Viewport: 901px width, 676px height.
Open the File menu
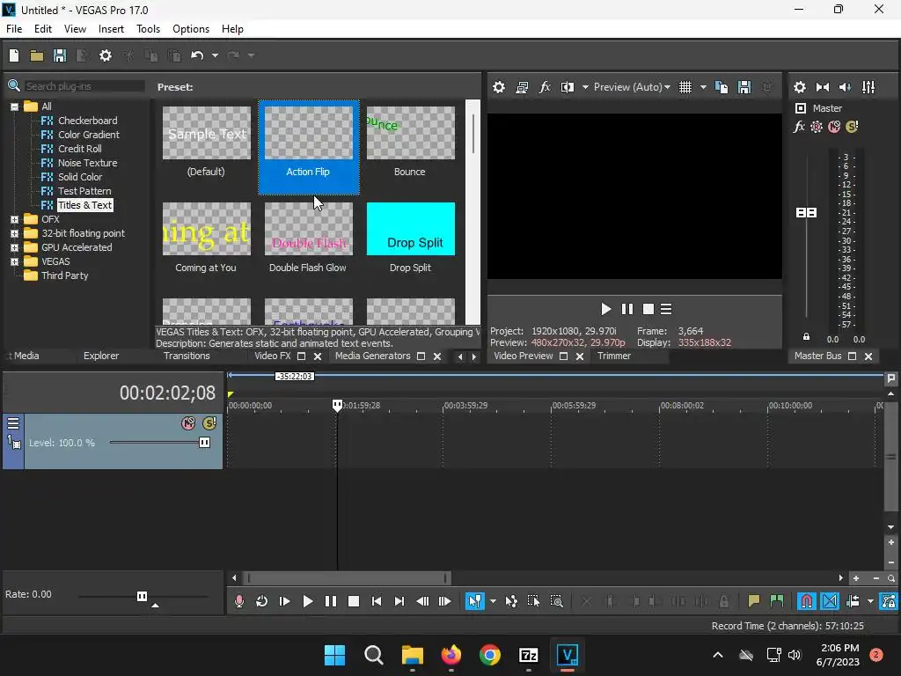14,29
